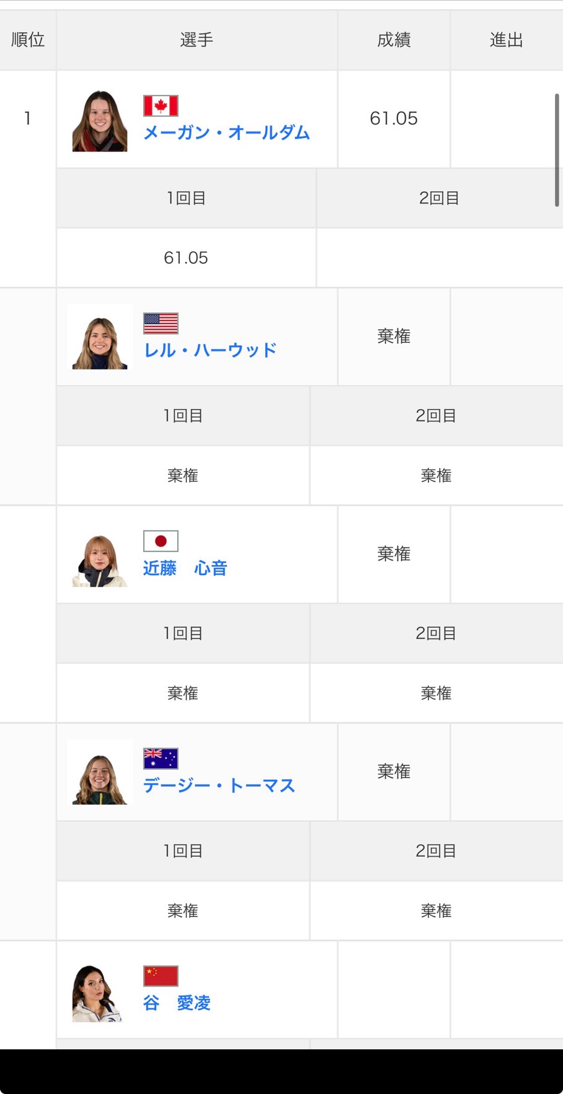Click メーガン・オールダム's portrait photo

point(100,120)
